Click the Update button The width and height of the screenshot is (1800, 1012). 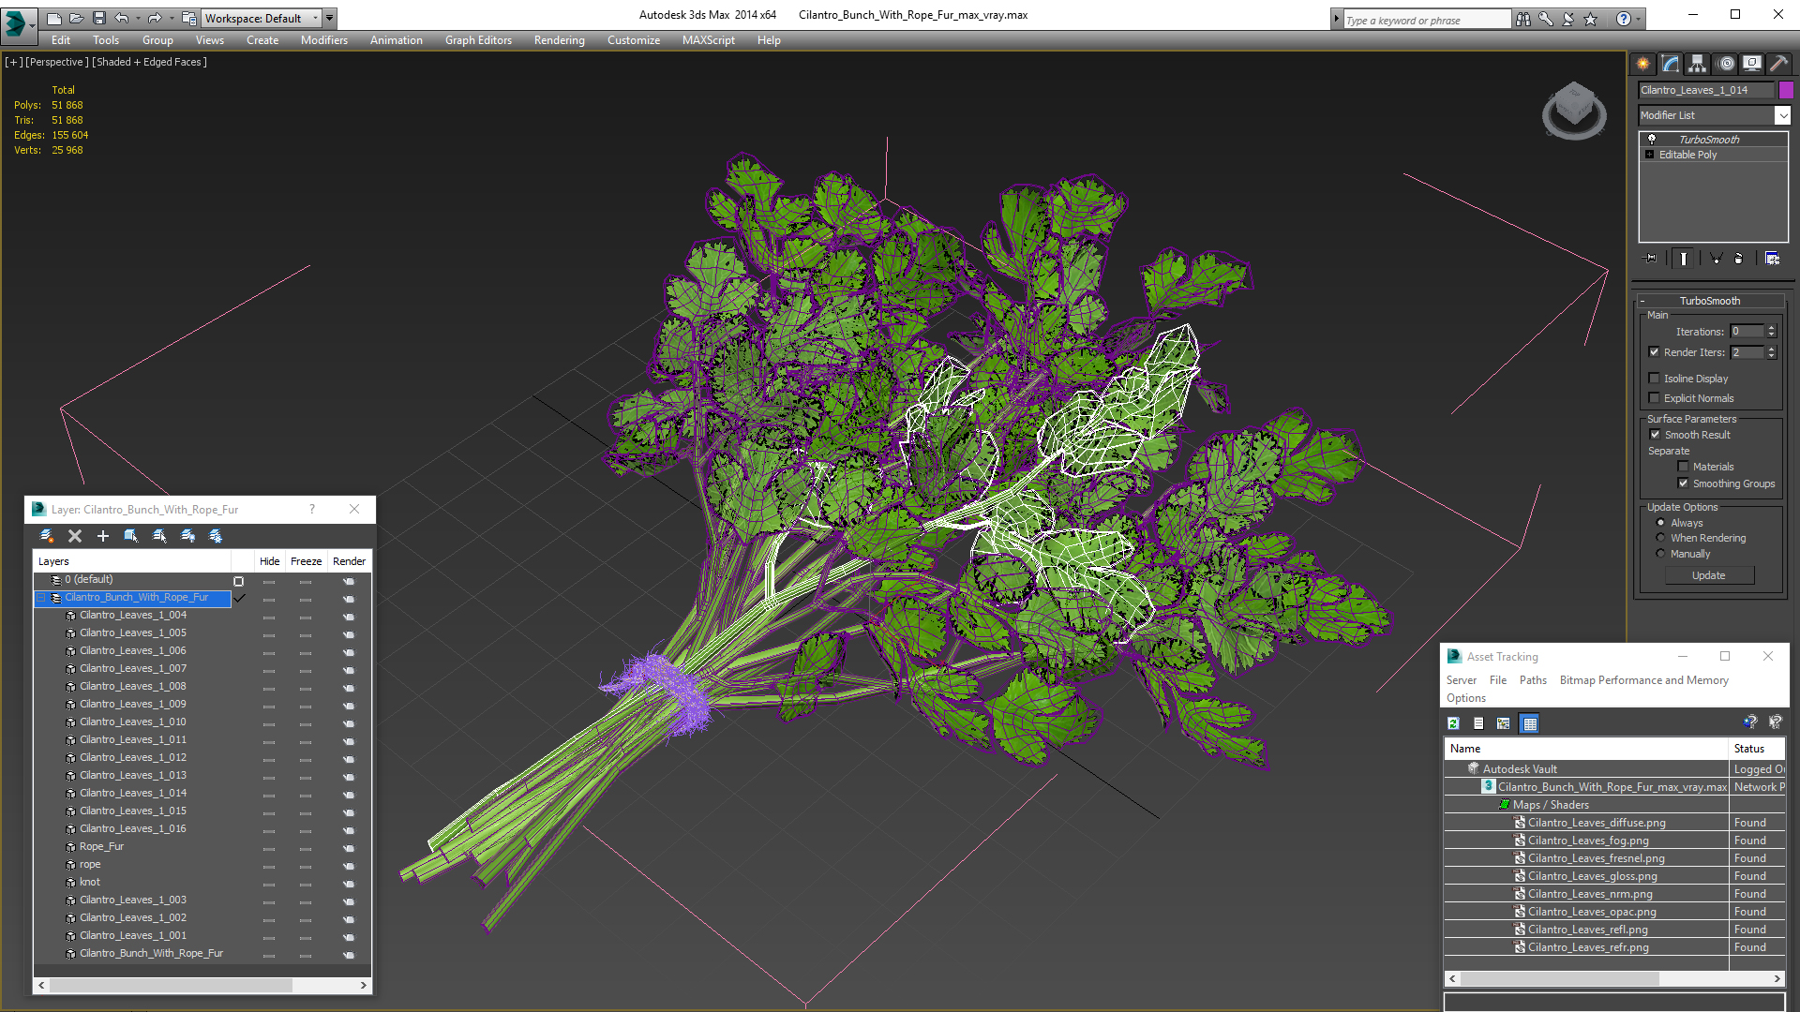[x=1708, y=575]
